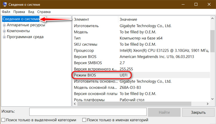Enable Поиск только в именах категорий checkbox

click(84, 120)
